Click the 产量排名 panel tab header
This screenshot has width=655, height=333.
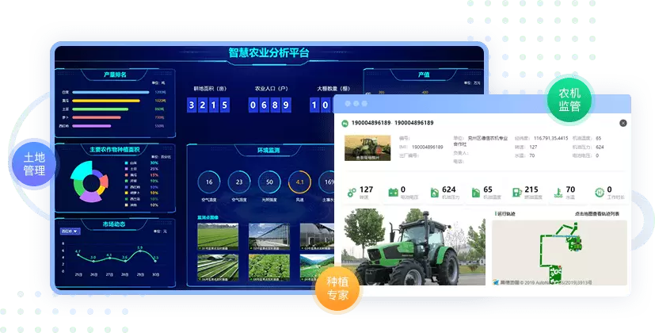115,75
